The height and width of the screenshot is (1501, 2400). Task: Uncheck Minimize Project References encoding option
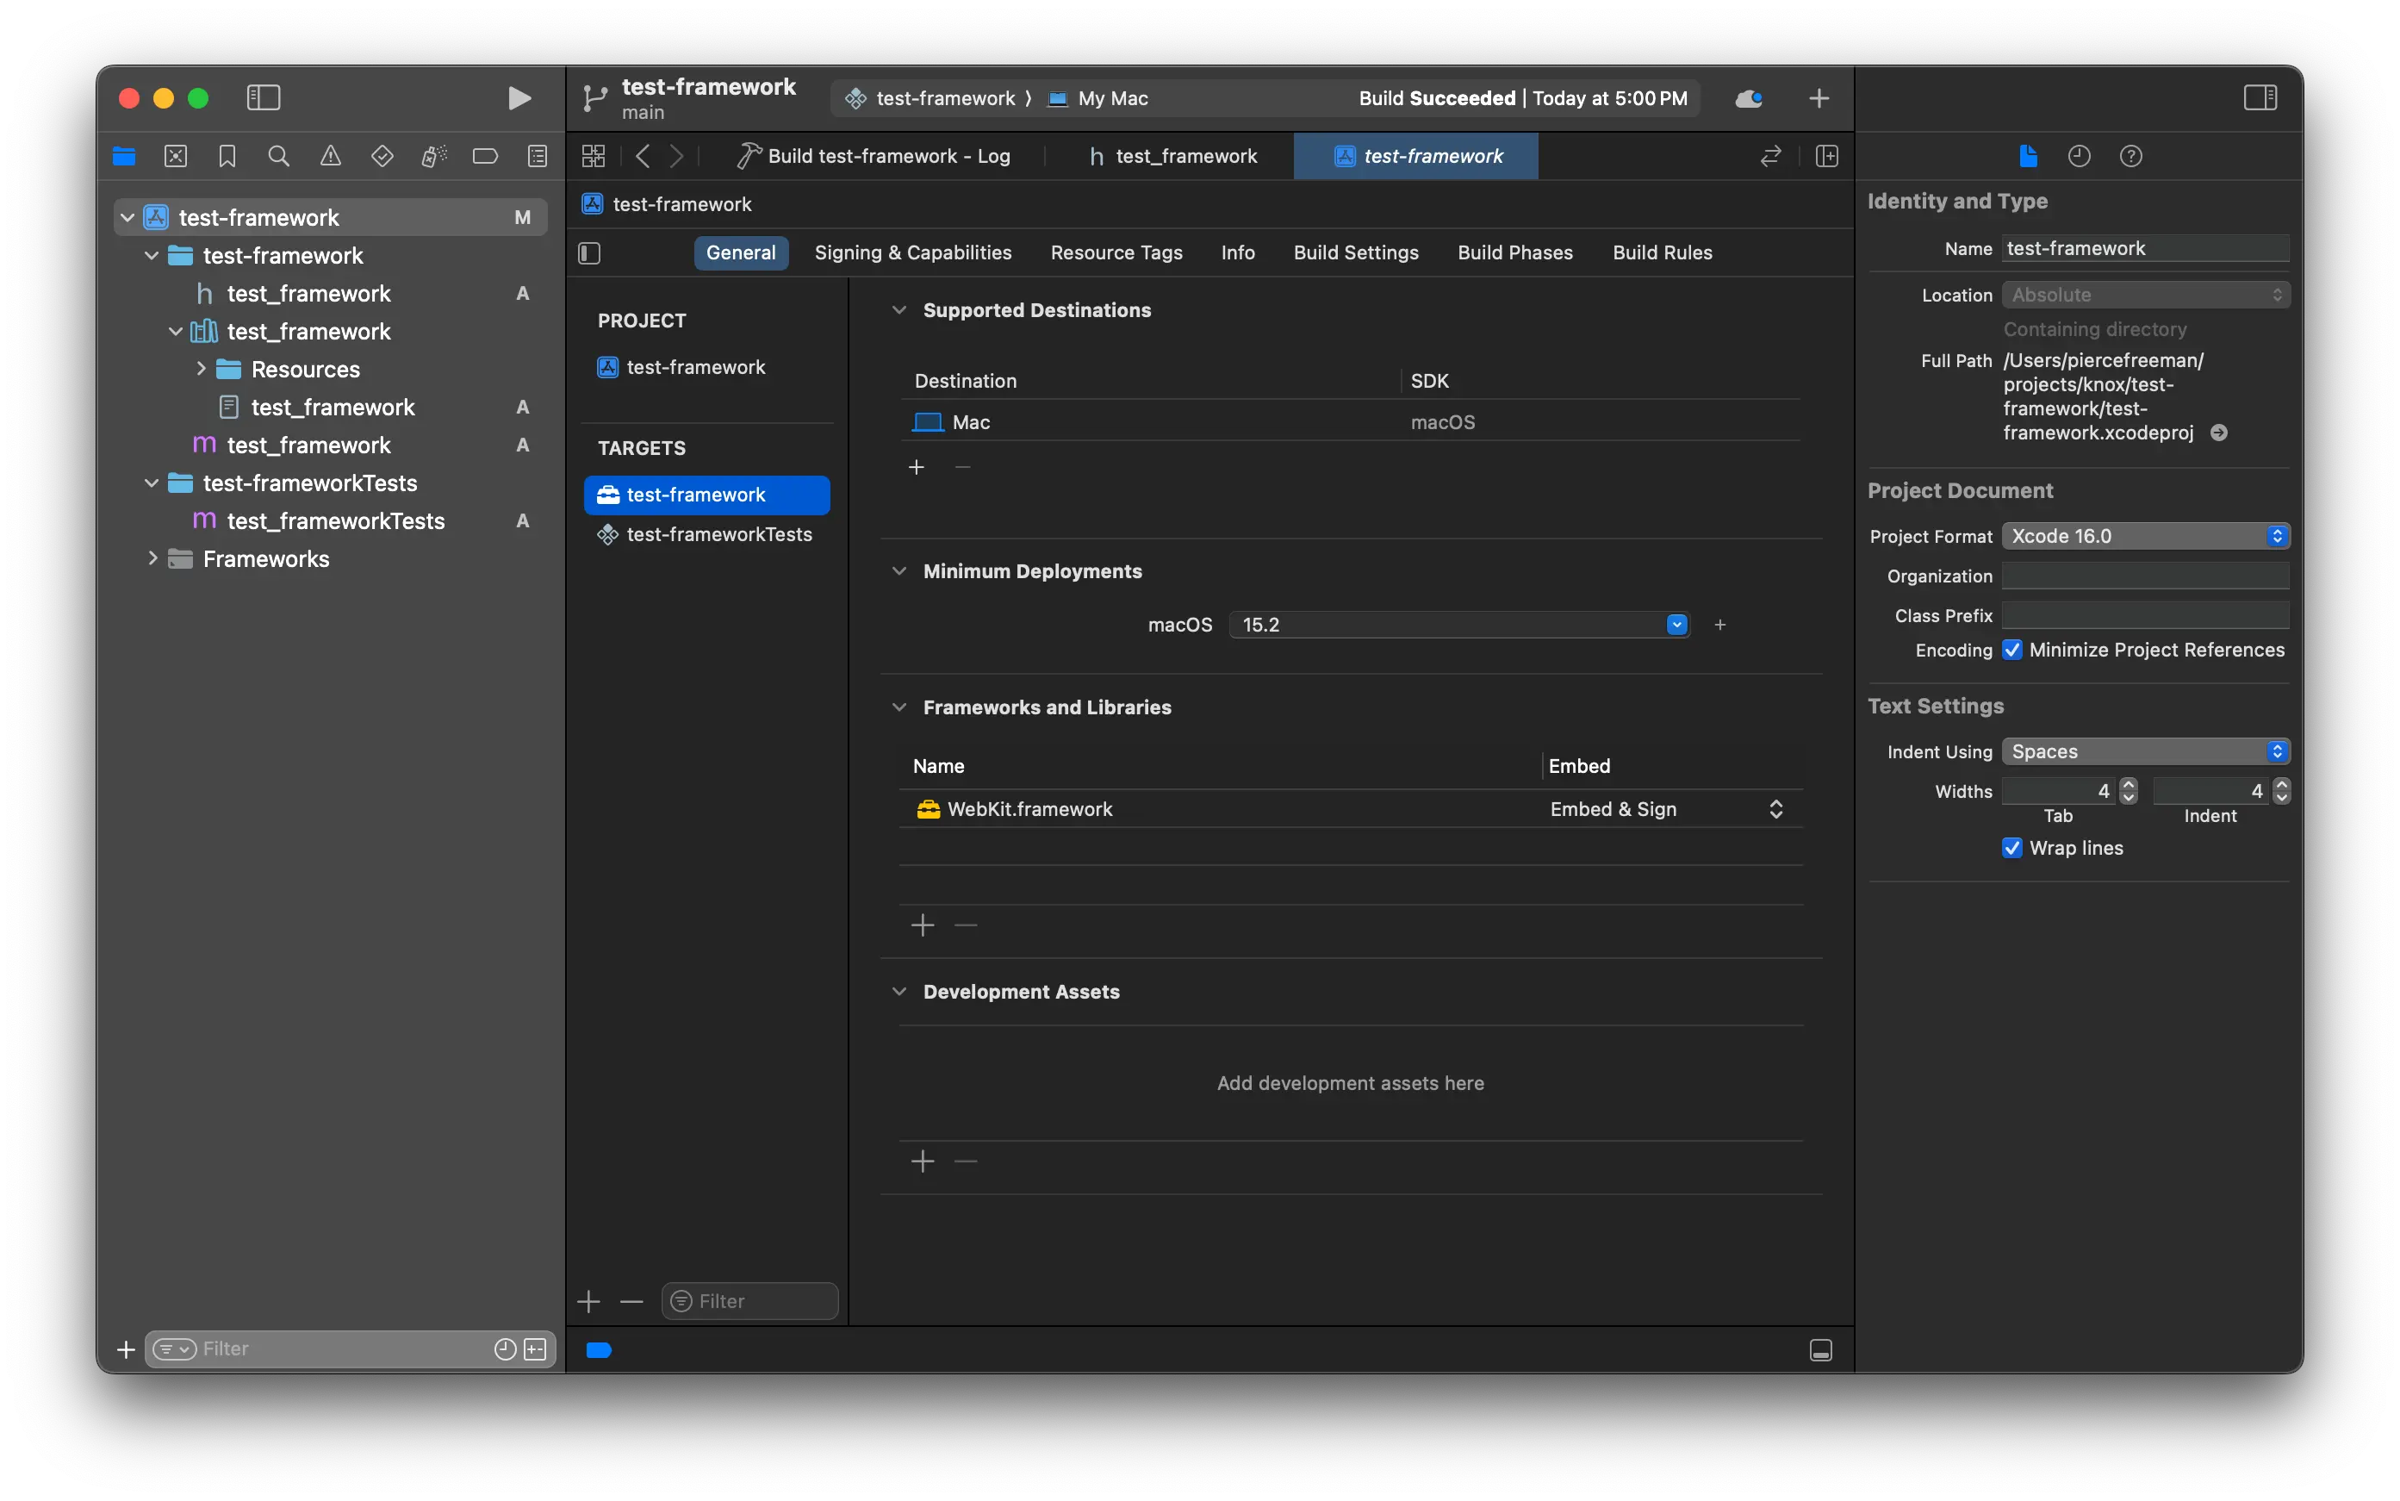[x=2011, y=649]
